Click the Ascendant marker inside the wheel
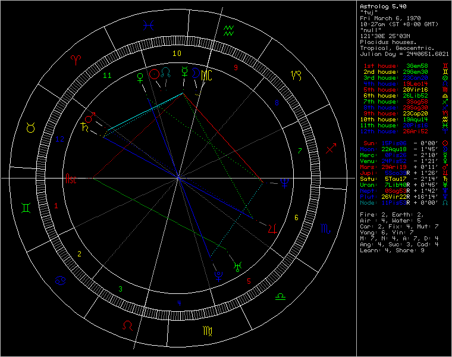Image resolution: width=452 pixels, height=357 pixels. coord(71,178)
